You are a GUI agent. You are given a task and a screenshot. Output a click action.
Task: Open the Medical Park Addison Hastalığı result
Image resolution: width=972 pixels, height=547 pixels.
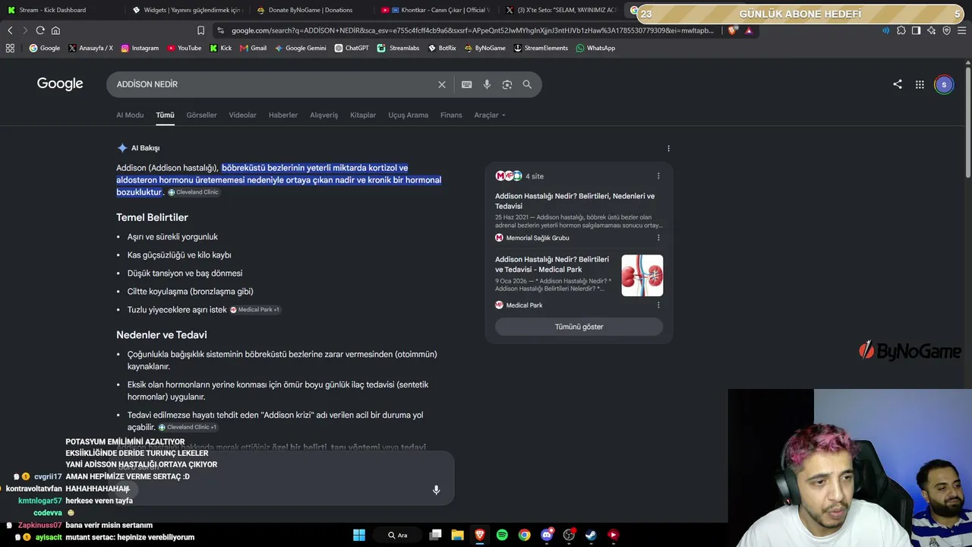552,264
